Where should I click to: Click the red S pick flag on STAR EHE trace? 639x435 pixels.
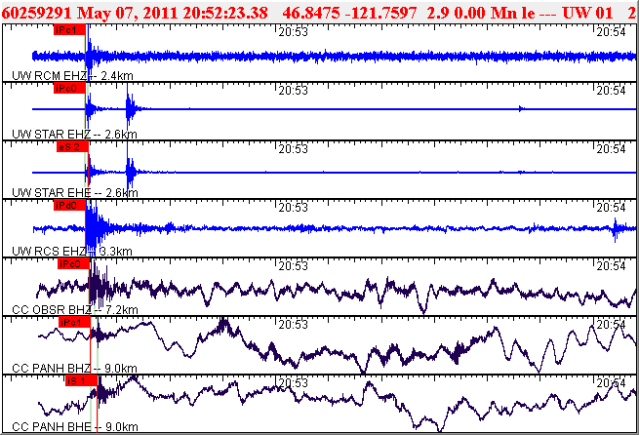pos(71,147)
